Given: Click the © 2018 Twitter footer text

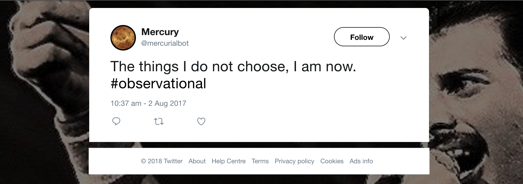Looking at the screenshot, I should pyautogui.click(x=162, y=161).
